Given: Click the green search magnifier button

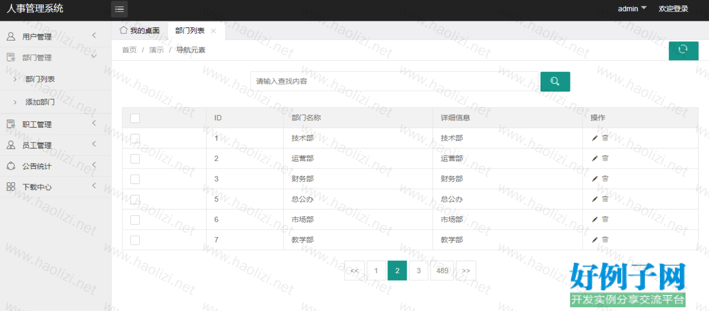Looking at the screenshot, I should pyautogui.click(x=555, y=81).
